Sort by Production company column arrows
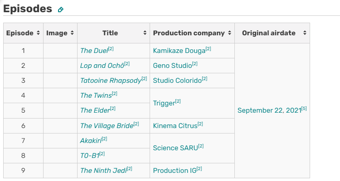The width and height of the screenshot is (340, 181). coord(230,33)
